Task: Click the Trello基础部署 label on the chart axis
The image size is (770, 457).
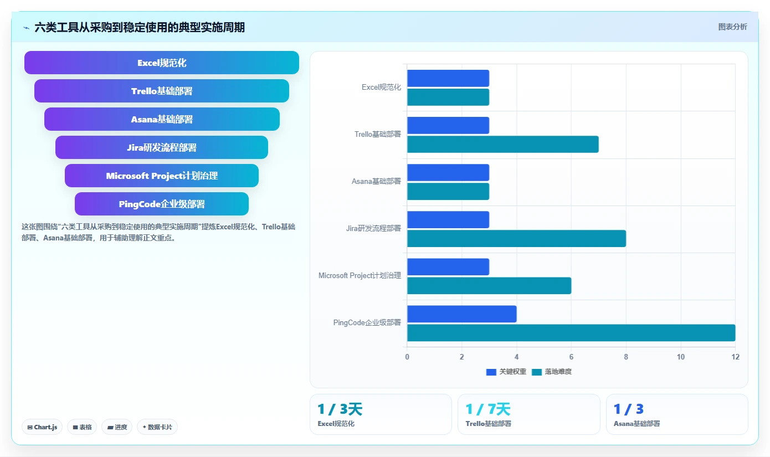Action: tap(378, 135)
